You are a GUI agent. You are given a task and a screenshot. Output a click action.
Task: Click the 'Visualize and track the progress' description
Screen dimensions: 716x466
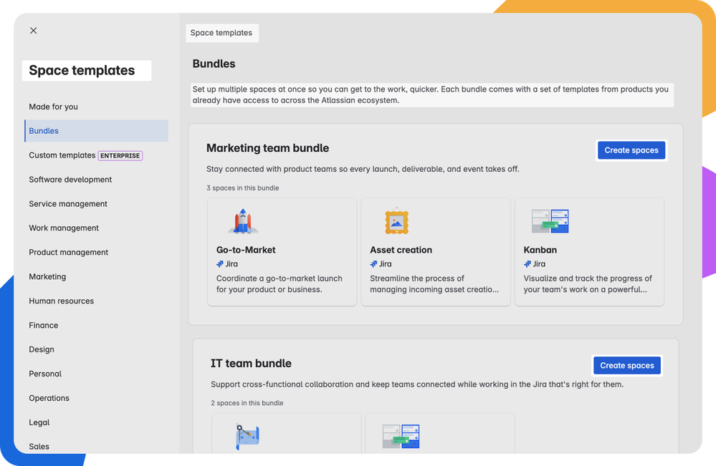[588, 283]
